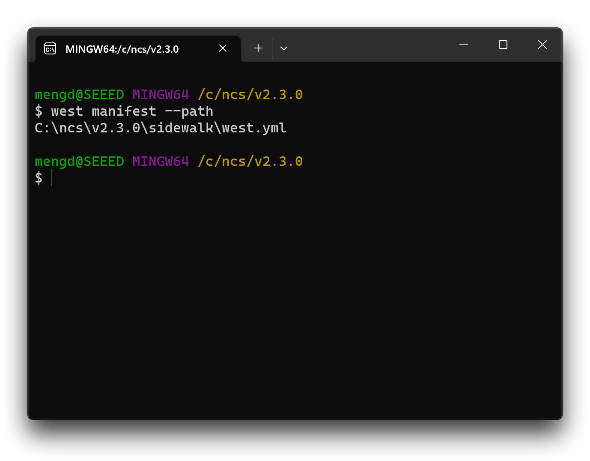Click mengd@SEEED in the last prompt
The image size is (590, 461).
[79, 162]
